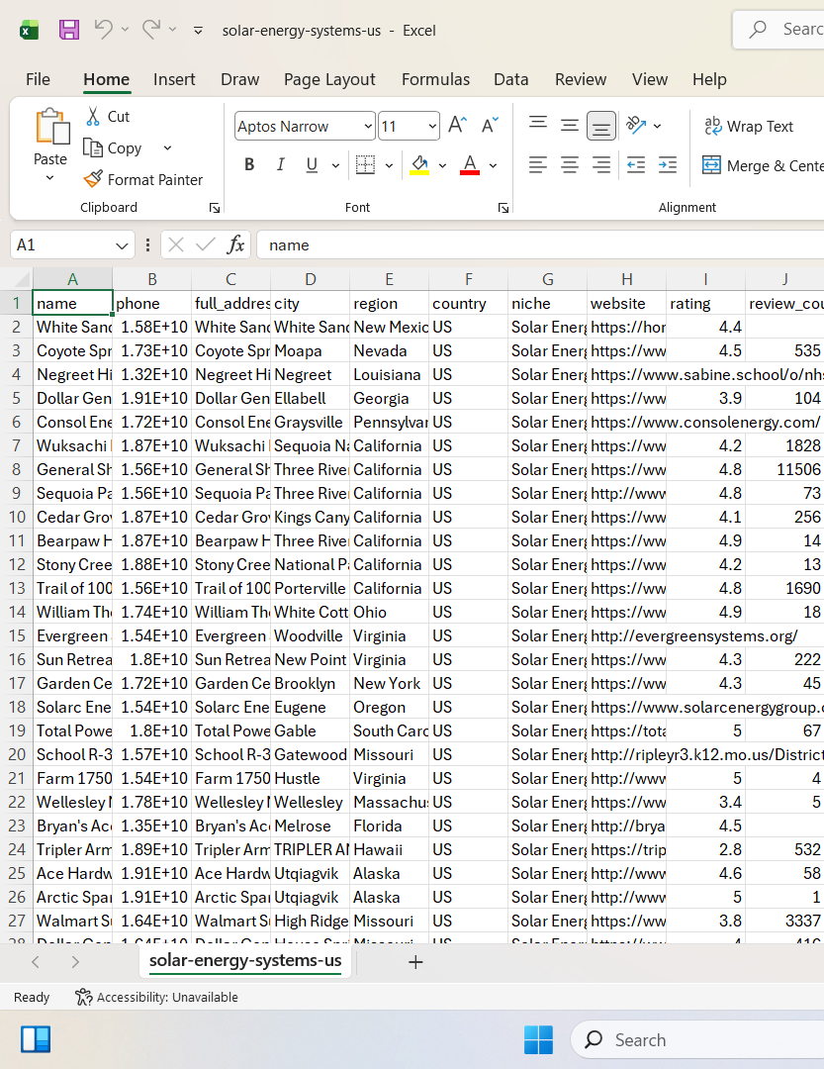Toggle Wrap Text
The image size is (824, 1069).
coord(749,126)
